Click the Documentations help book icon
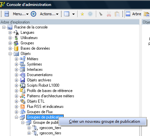The height and width of the screenshot is (136, 150). 23,75
